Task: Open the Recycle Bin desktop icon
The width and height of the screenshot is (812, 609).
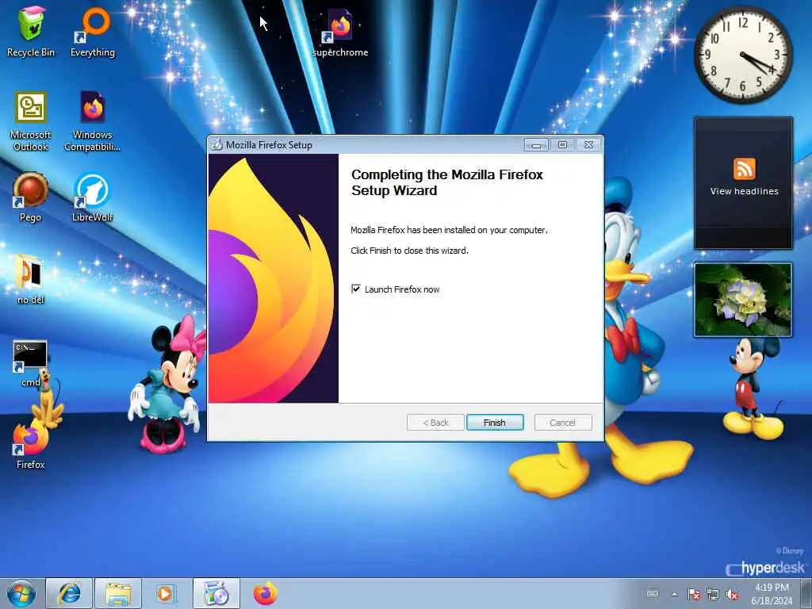Action: point(31,31)
